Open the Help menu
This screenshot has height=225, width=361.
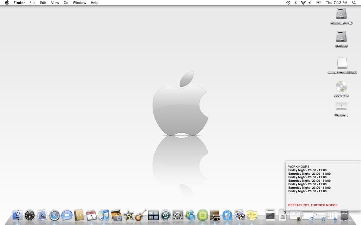coord(94,3)
